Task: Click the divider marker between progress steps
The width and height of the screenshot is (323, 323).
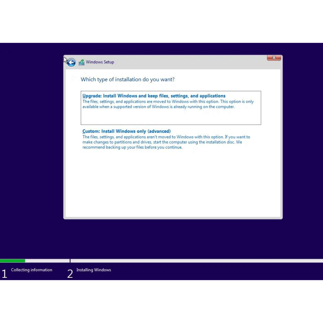Action: [x=70, y=260]
